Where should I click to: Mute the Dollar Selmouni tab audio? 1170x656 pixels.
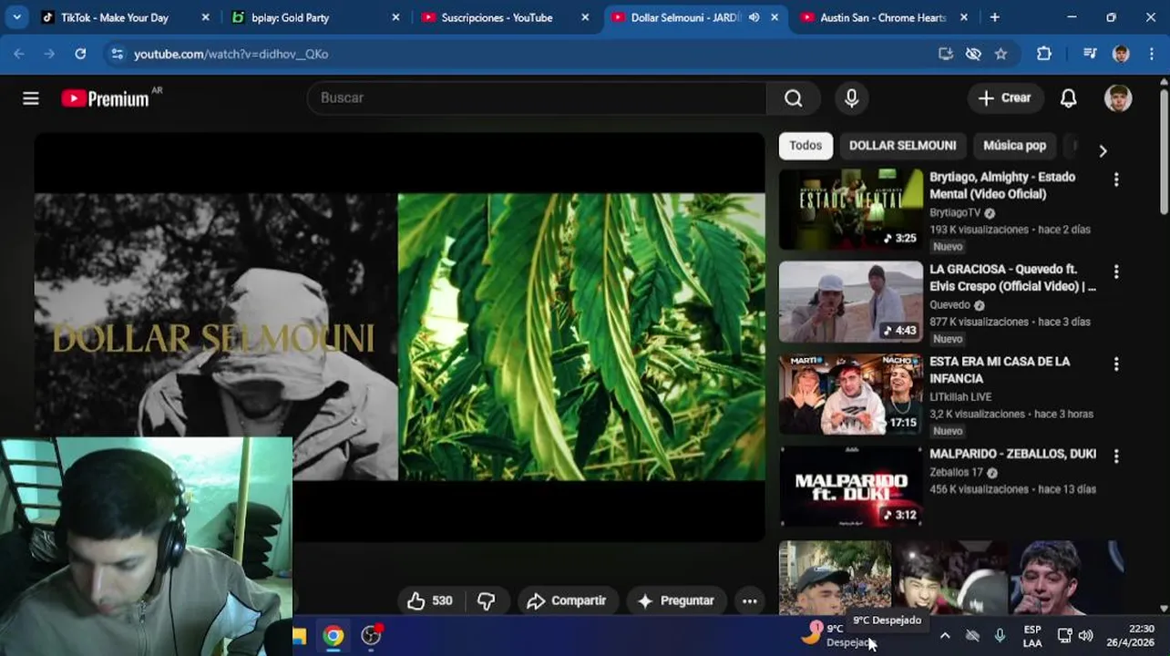(754, 17)
